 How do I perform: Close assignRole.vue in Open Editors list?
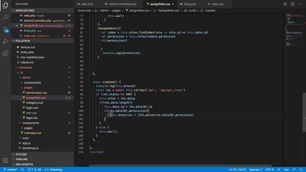(x=17, y=25)
